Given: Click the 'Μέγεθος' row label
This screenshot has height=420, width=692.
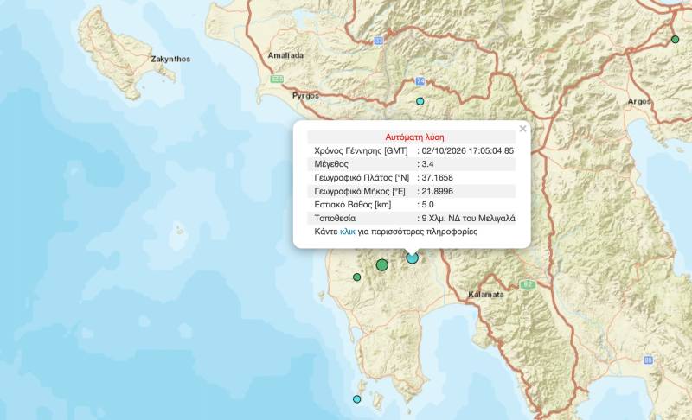Looking at the screenshot, I should pyautogui.click(x=331, y=164).
